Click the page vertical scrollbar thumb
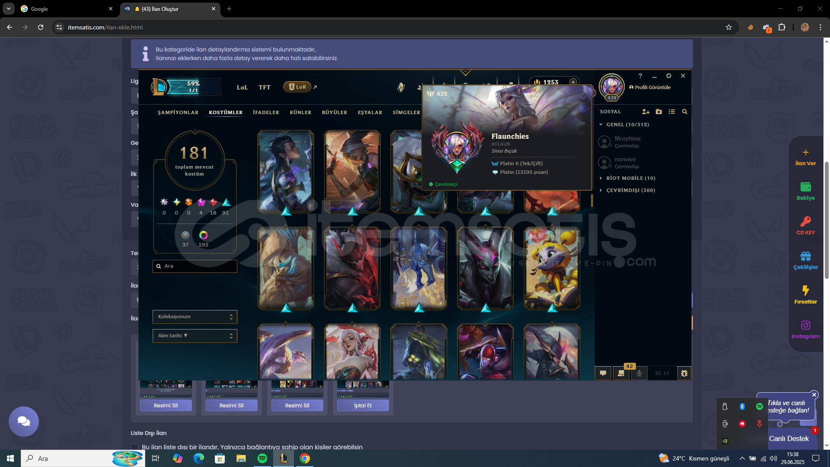Image resolution: width=830 pixels, height=467 pixels. pyautogui.click(x=827, y=220)
